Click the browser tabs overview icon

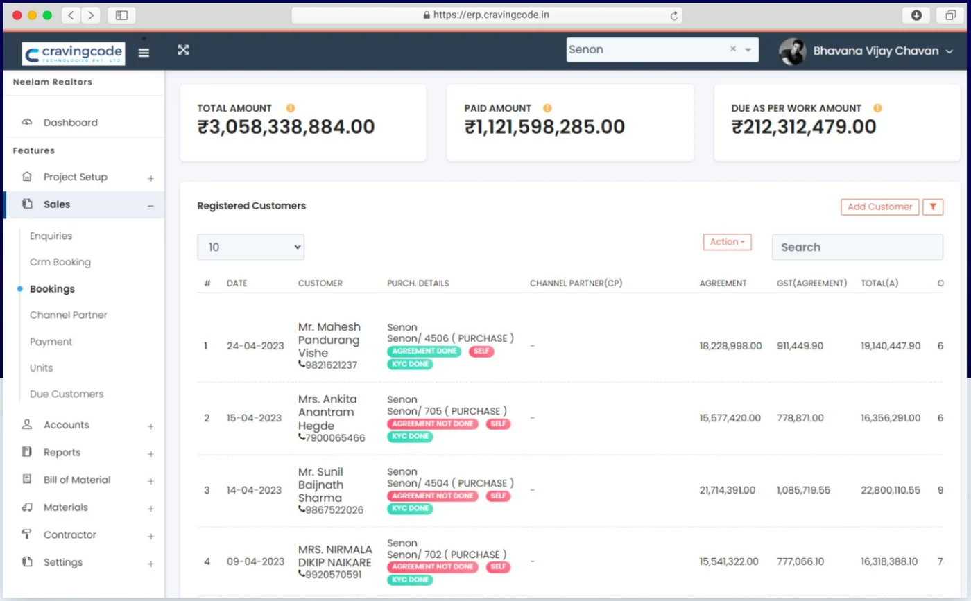coord(950,15)
